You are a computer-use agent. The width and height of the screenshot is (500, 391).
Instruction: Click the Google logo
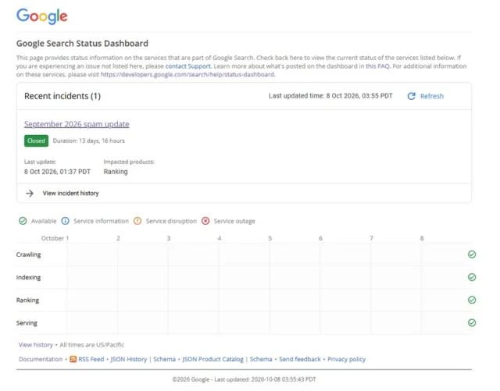(41, 16)
